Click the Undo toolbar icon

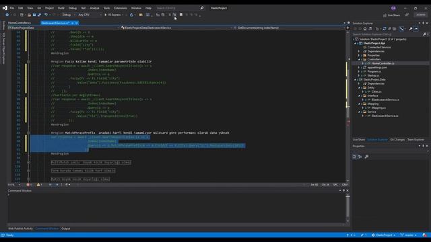click(46, 15)
